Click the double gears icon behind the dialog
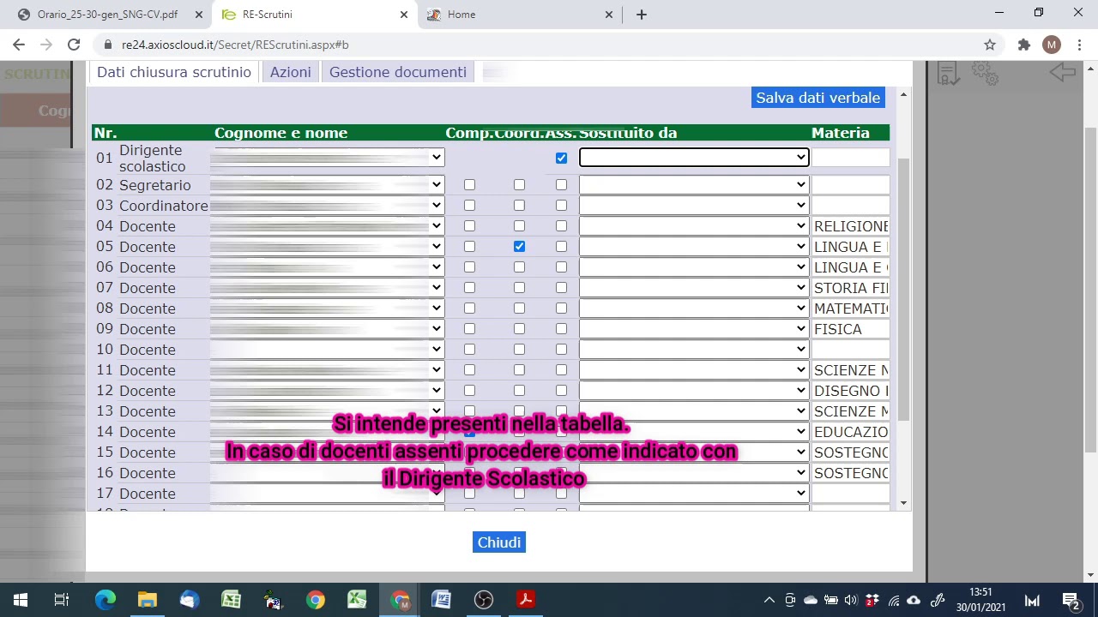 [985, 74]
